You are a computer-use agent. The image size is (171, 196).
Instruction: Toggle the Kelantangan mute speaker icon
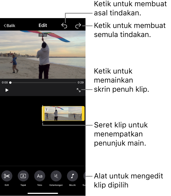click(x=56, y=176)
